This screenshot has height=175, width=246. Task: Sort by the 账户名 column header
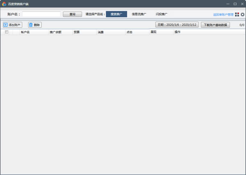tap(25, 32)
